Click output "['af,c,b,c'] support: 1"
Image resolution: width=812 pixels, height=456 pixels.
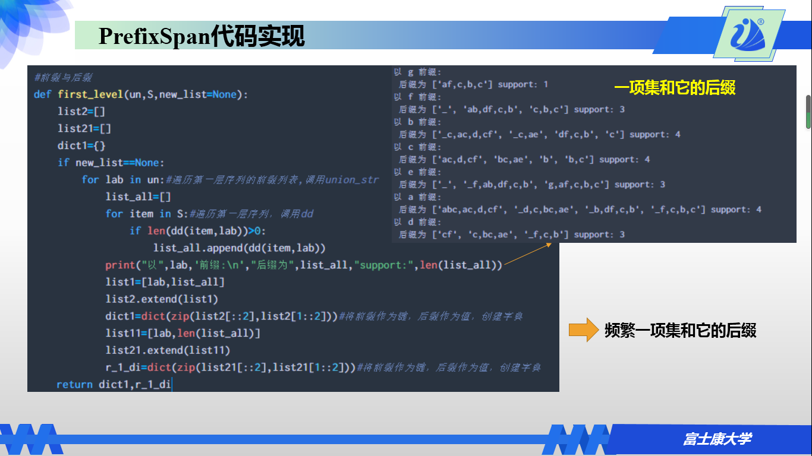(x=474, y=84)
